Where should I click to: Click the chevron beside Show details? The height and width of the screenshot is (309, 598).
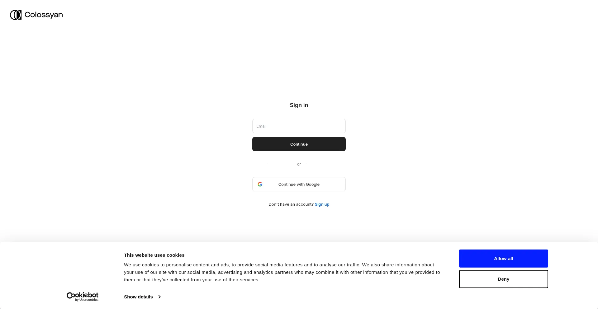tap(159, 297)
